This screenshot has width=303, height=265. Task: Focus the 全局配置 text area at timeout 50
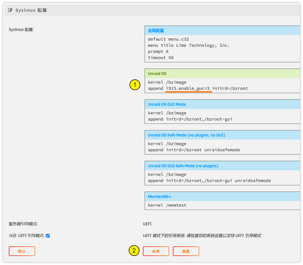161,58
